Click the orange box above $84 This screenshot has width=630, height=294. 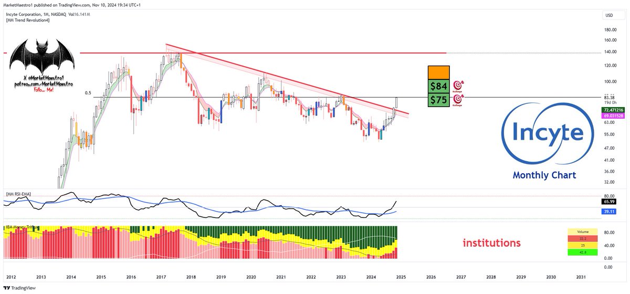(439, 72)
